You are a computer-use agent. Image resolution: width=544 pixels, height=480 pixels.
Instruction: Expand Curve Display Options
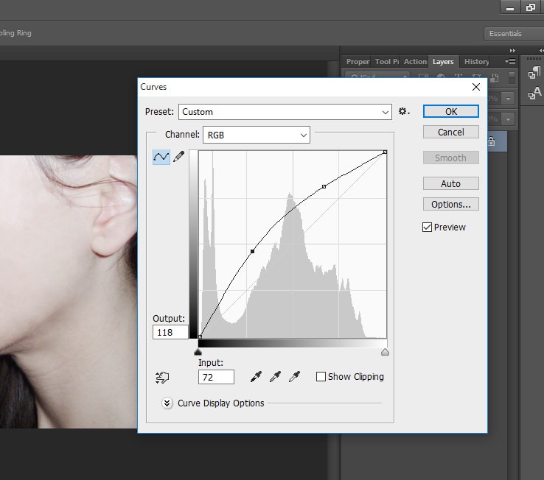pos(167,403)
